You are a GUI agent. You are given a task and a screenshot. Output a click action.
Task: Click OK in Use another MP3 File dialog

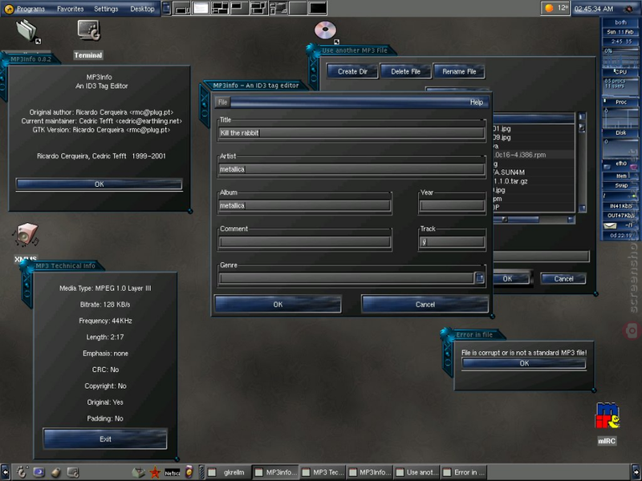511,278
